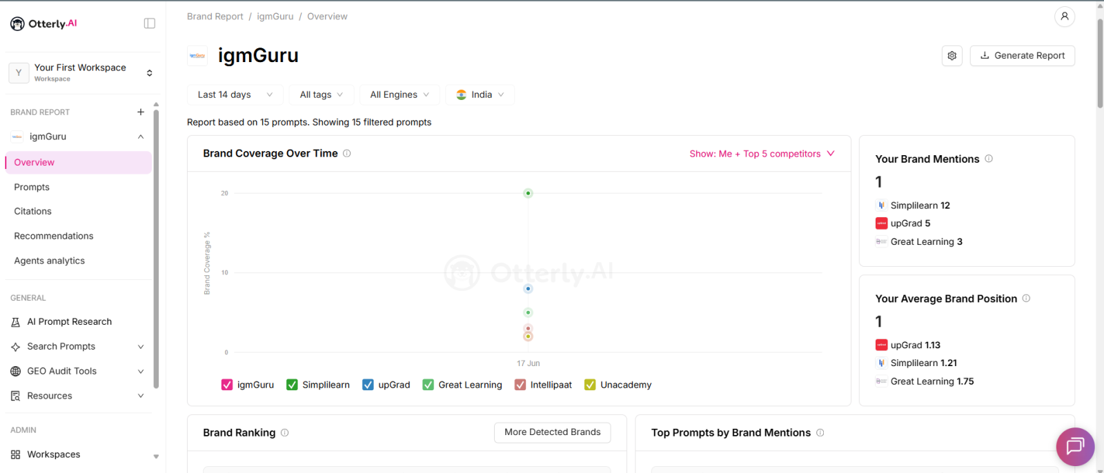Click Simplilearn logo in Brand Mentions
1104x473 pixels.
(x=881, y=205)
